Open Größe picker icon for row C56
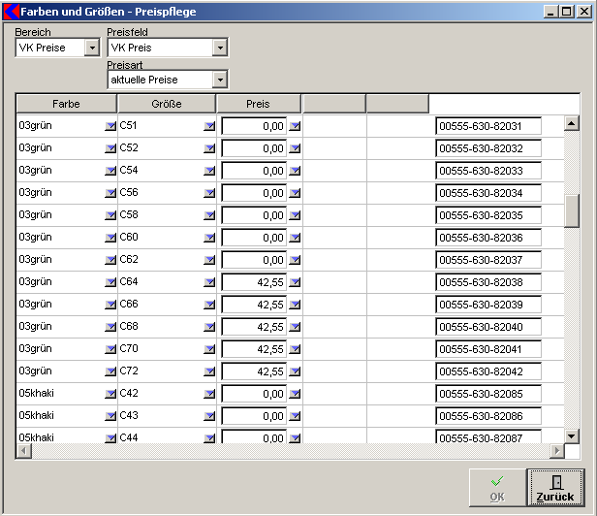 tap(209, 193)
